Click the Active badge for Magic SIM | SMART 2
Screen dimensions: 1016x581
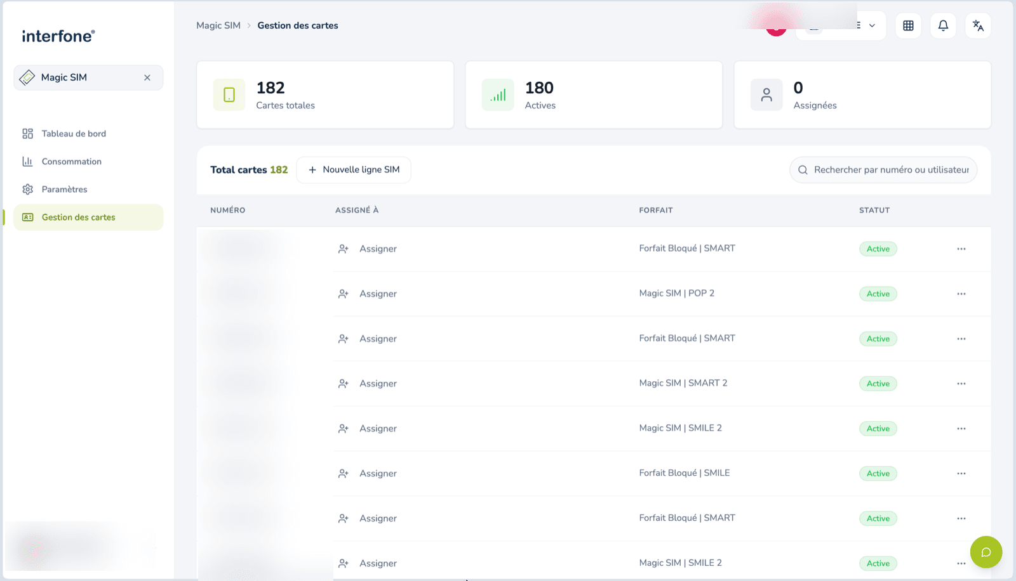point(878,384)
